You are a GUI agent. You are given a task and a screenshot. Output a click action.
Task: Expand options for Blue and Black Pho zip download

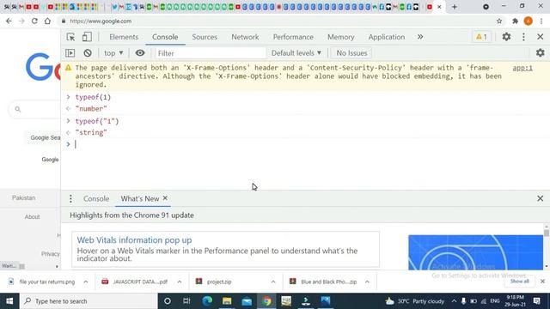[367, 282]
